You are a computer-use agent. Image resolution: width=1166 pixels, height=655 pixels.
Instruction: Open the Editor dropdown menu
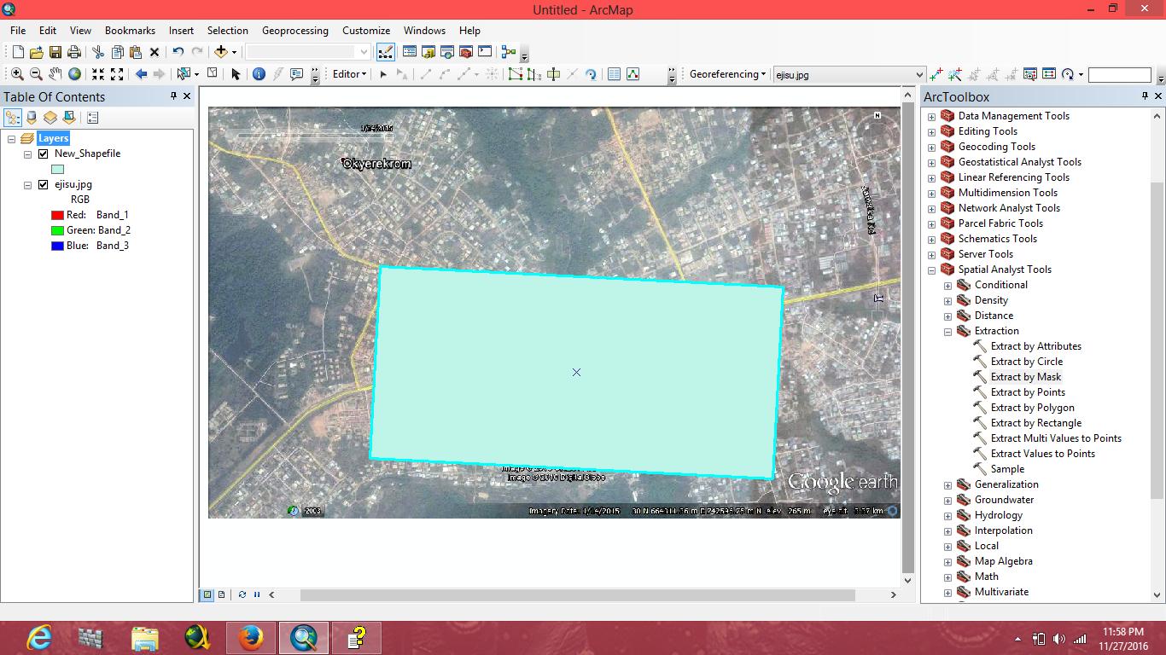(349, 74)
